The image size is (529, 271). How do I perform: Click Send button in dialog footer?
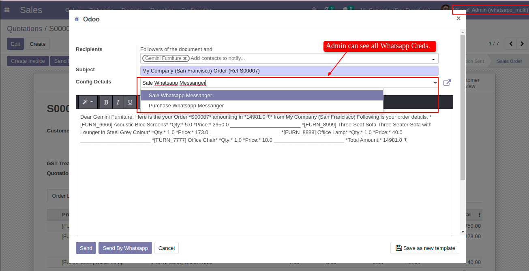tap(86, 248)
